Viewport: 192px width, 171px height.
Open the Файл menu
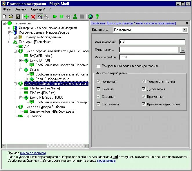7,9
